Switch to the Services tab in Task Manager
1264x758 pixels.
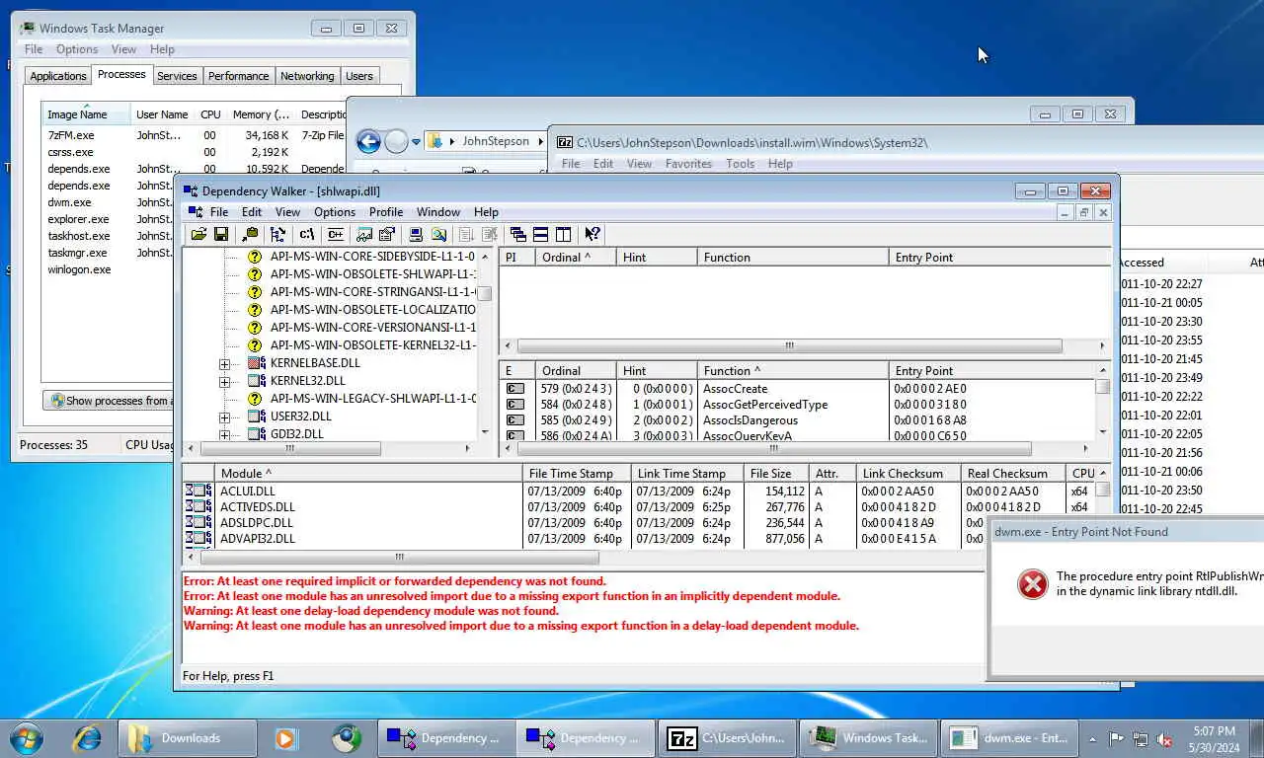pos(177,76)
